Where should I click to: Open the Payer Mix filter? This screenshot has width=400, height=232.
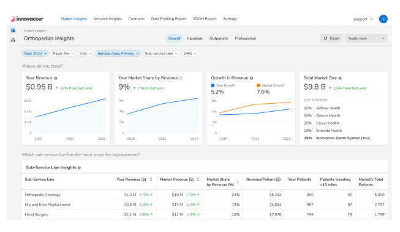63,54
